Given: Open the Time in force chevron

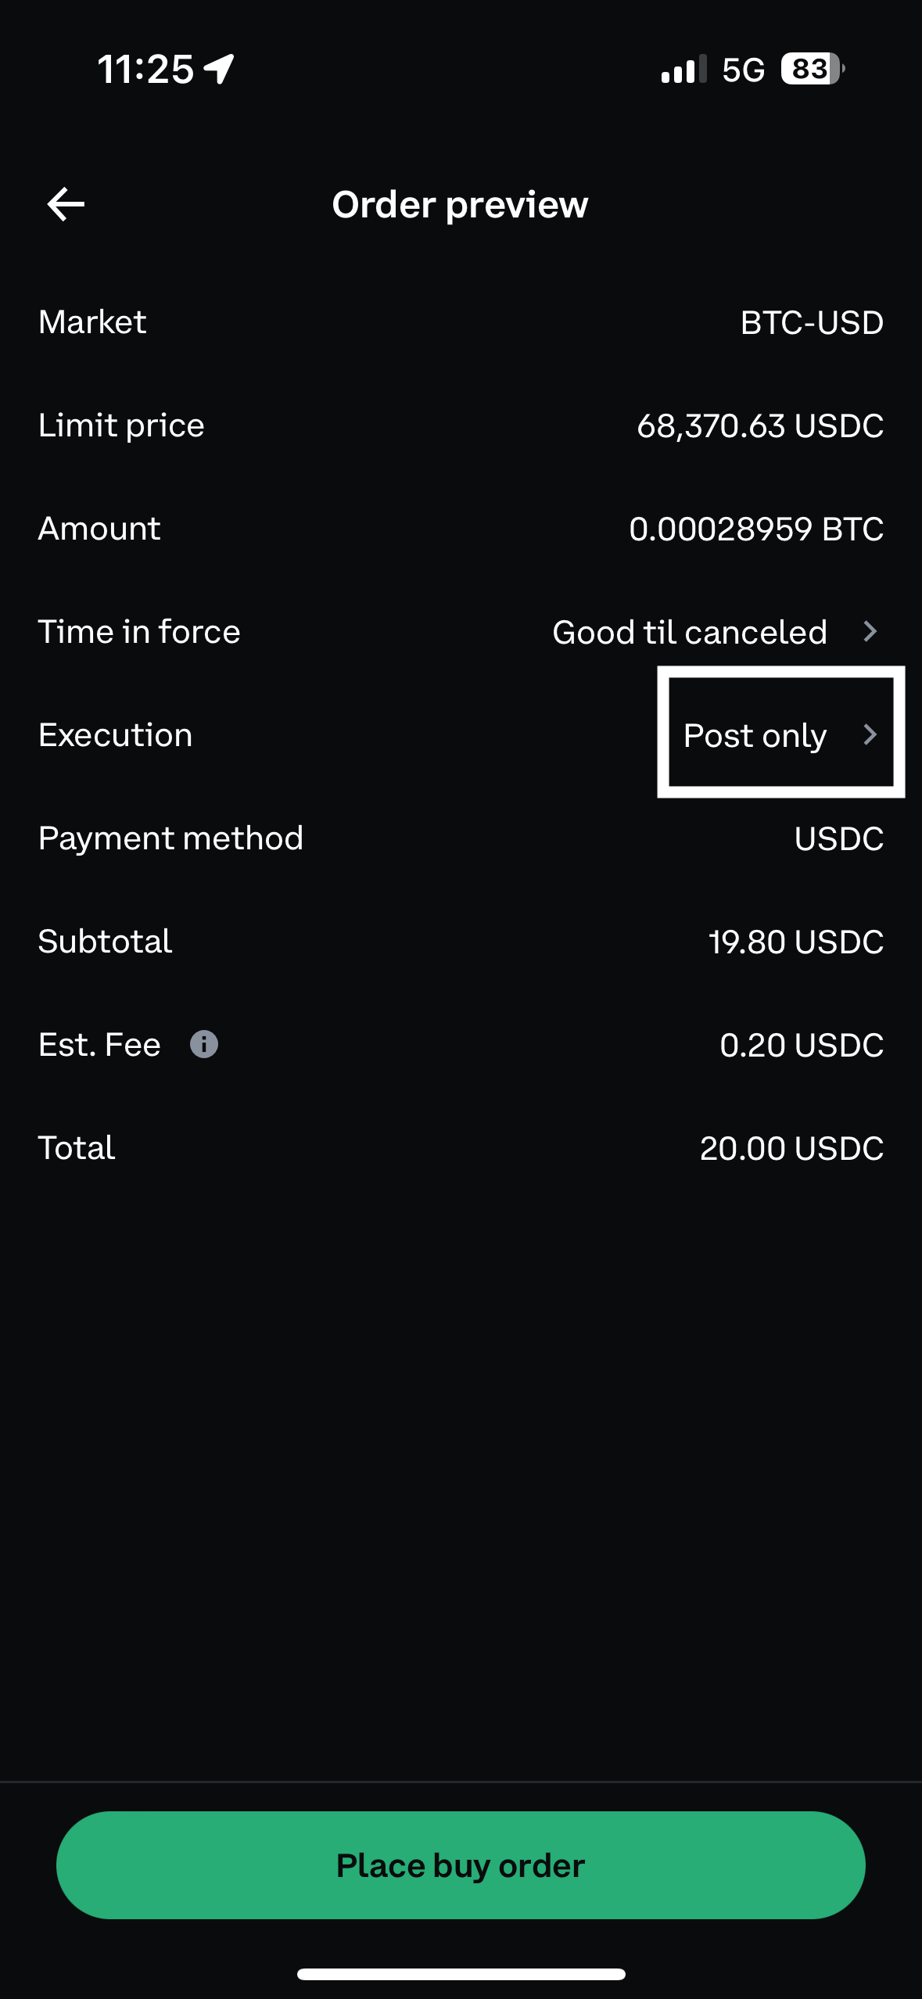Looking at the screenshot, I should [x=870, y=631].
